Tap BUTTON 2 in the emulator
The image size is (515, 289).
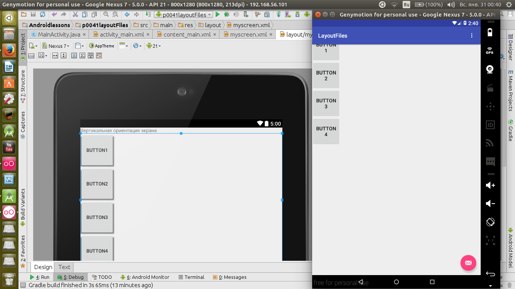[x=326, y=76]
